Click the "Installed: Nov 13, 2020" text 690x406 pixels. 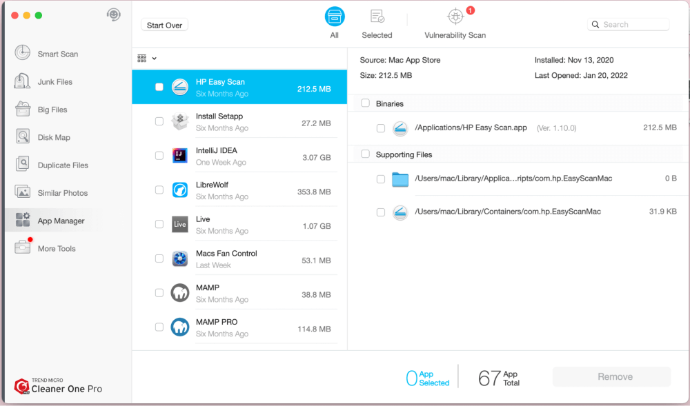coord(574,60)
